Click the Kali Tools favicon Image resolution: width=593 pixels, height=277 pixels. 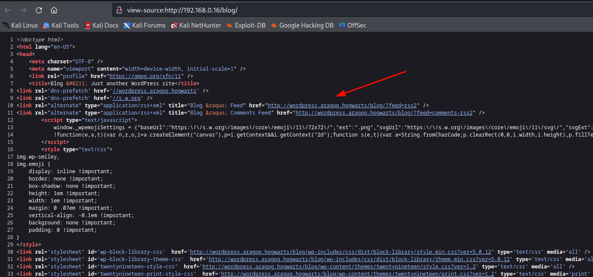tap(46, 25)
